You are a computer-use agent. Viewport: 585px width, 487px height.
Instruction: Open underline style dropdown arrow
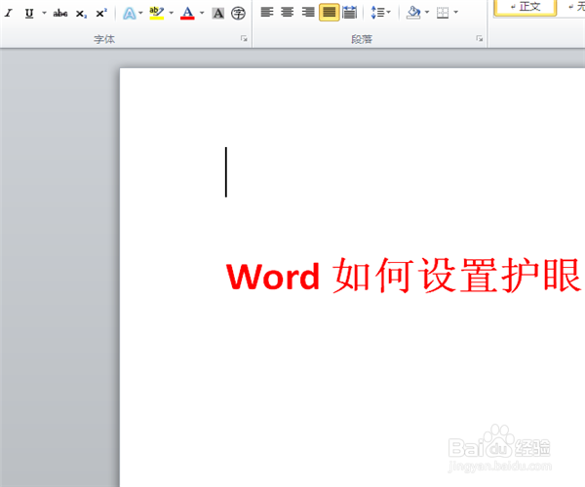point(44,14)
